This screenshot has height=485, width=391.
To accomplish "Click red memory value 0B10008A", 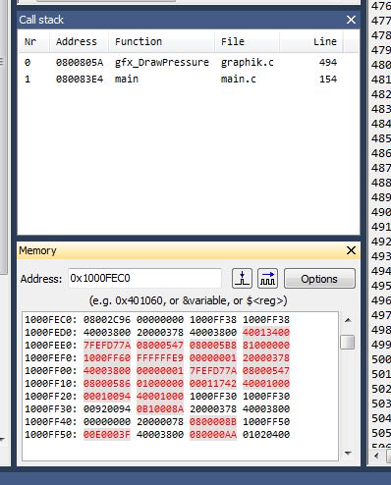I will click(160, 408).
